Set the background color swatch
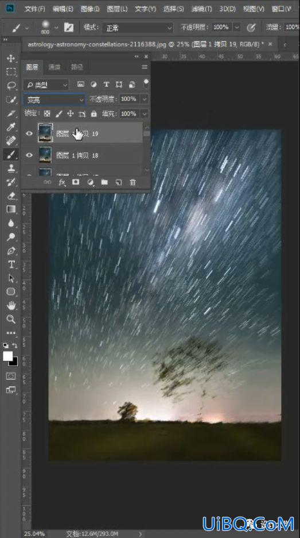This screenshot has height=538, width=300. point(15,362)
